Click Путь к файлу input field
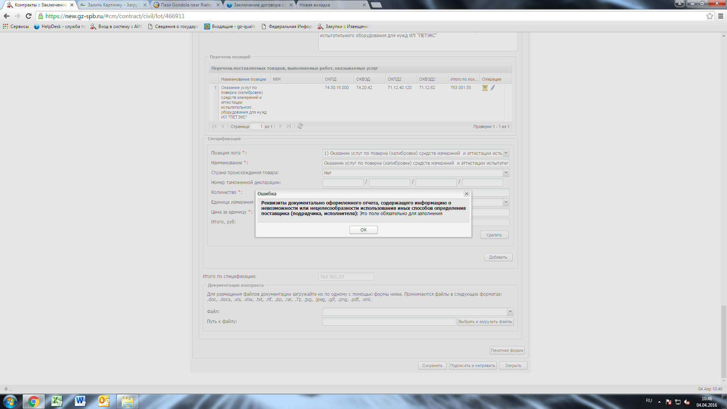727x409 pixels. tap(389, 322)
